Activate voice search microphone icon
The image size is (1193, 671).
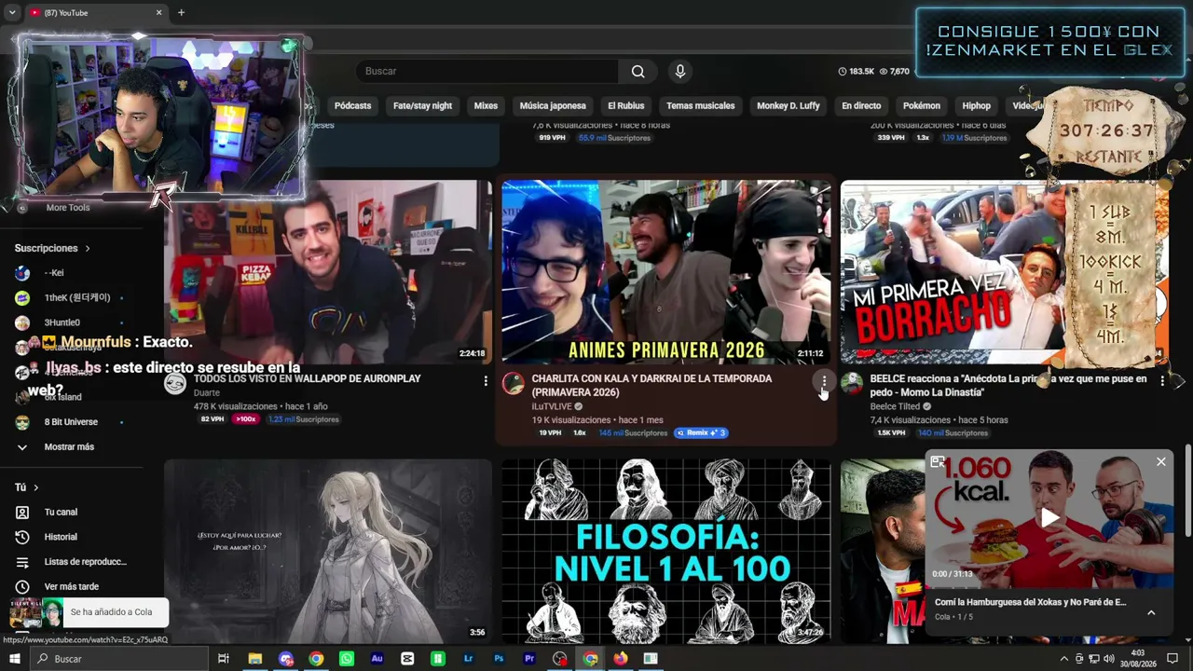(x=680, y=71)
